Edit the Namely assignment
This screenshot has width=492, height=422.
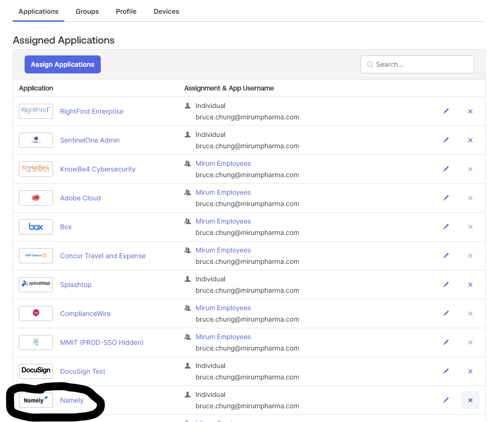point(446,400)
